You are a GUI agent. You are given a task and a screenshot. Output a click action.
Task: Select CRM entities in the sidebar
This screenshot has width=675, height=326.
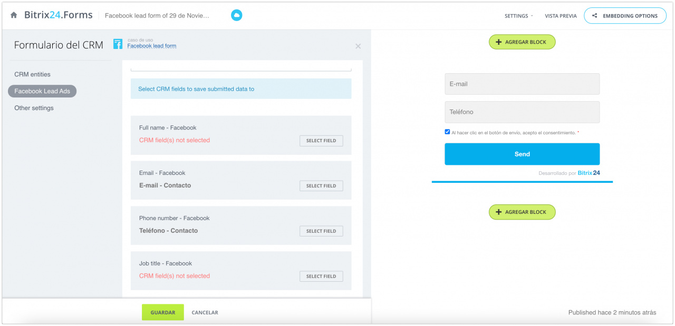32,74
